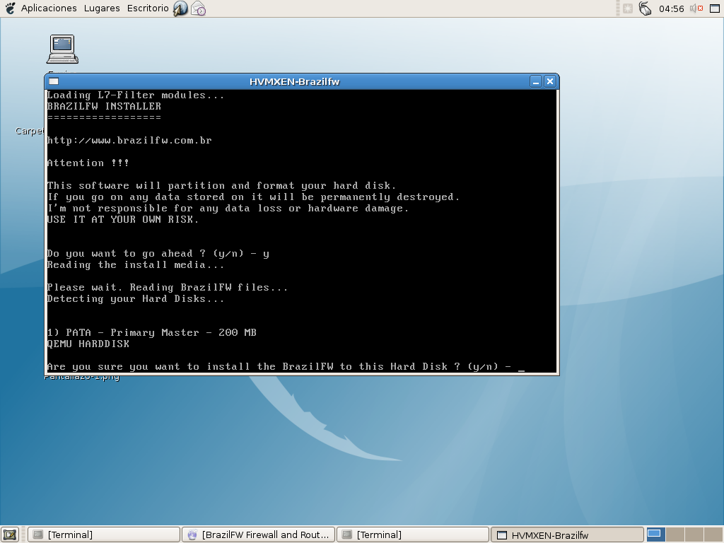
Task: Open the Lugares menu
Action: point(101,8)
